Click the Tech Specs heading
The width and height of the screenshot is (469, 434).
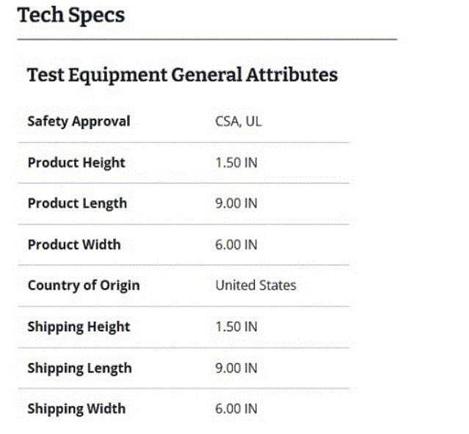pos(71,15)
